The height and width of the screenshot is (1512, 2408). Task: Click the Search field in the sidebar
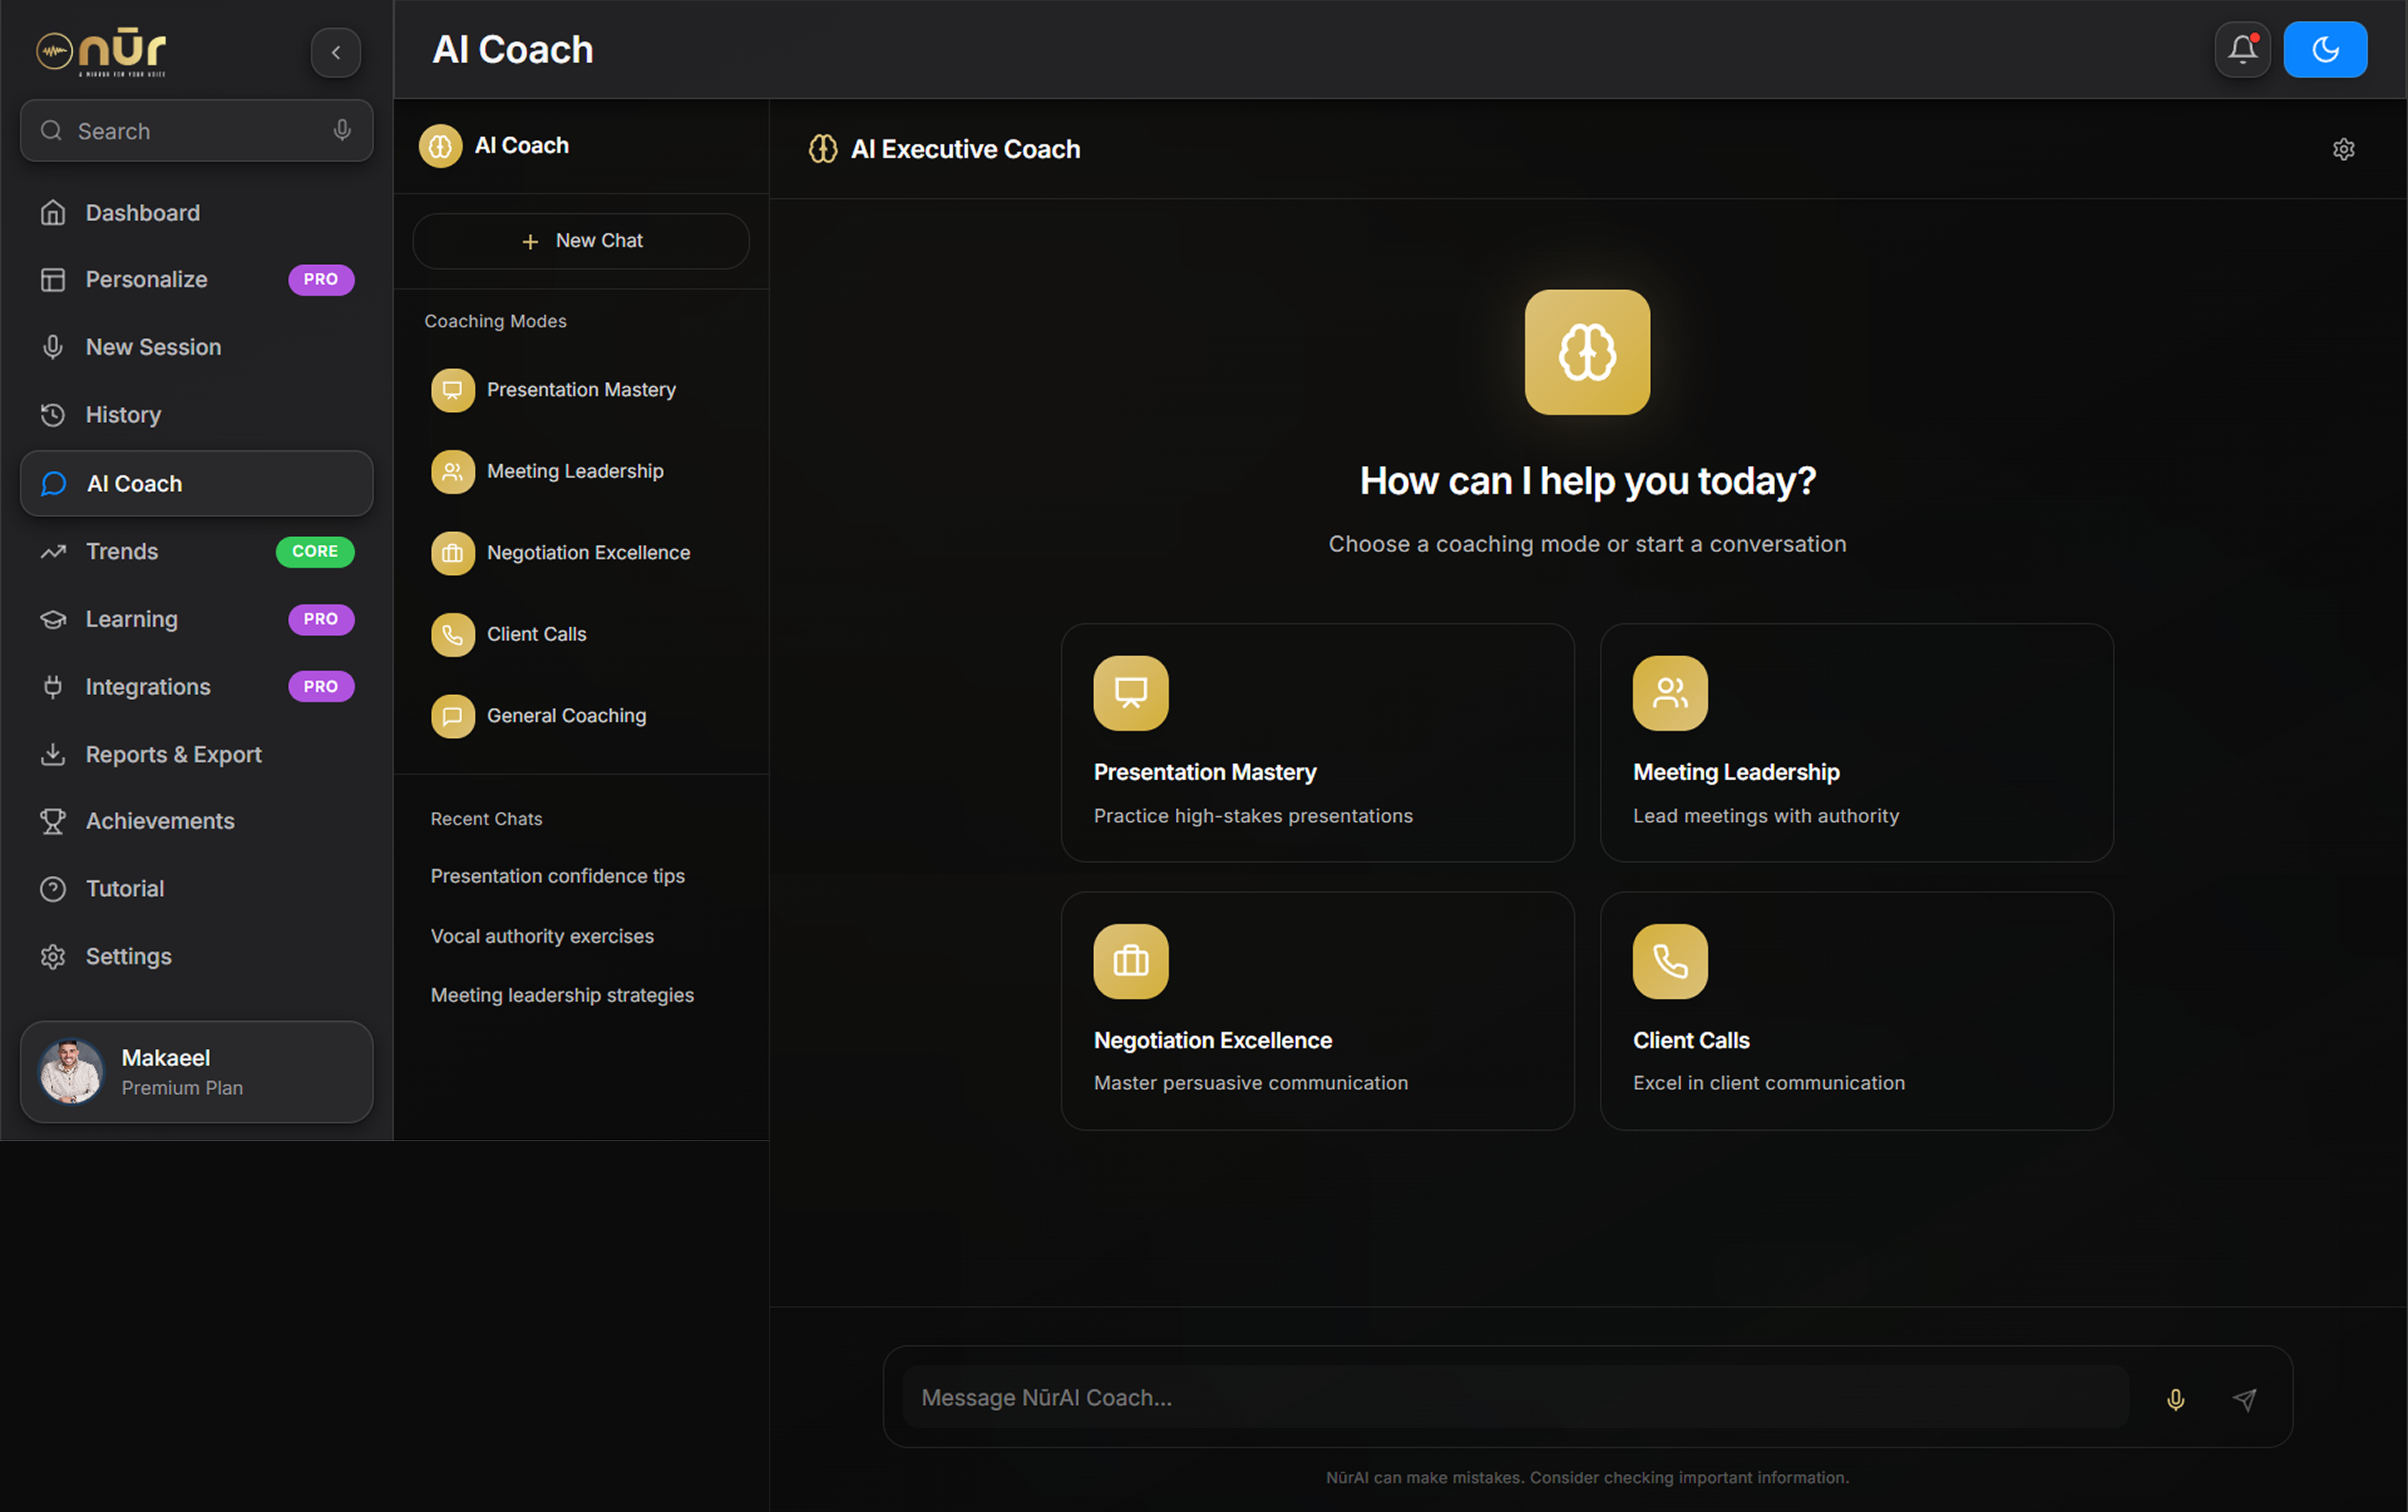(x=195, y=131)
